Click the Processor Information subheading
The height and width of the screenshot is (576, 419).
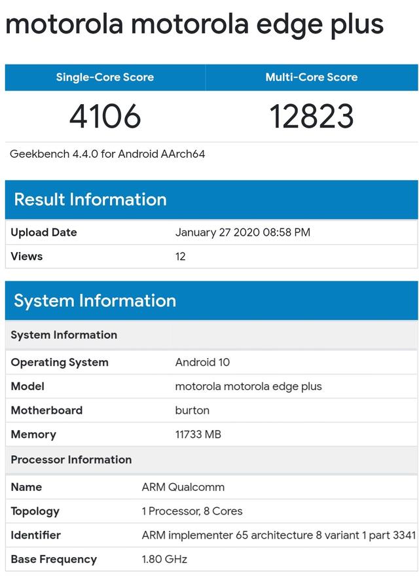(x=71, y=459)
